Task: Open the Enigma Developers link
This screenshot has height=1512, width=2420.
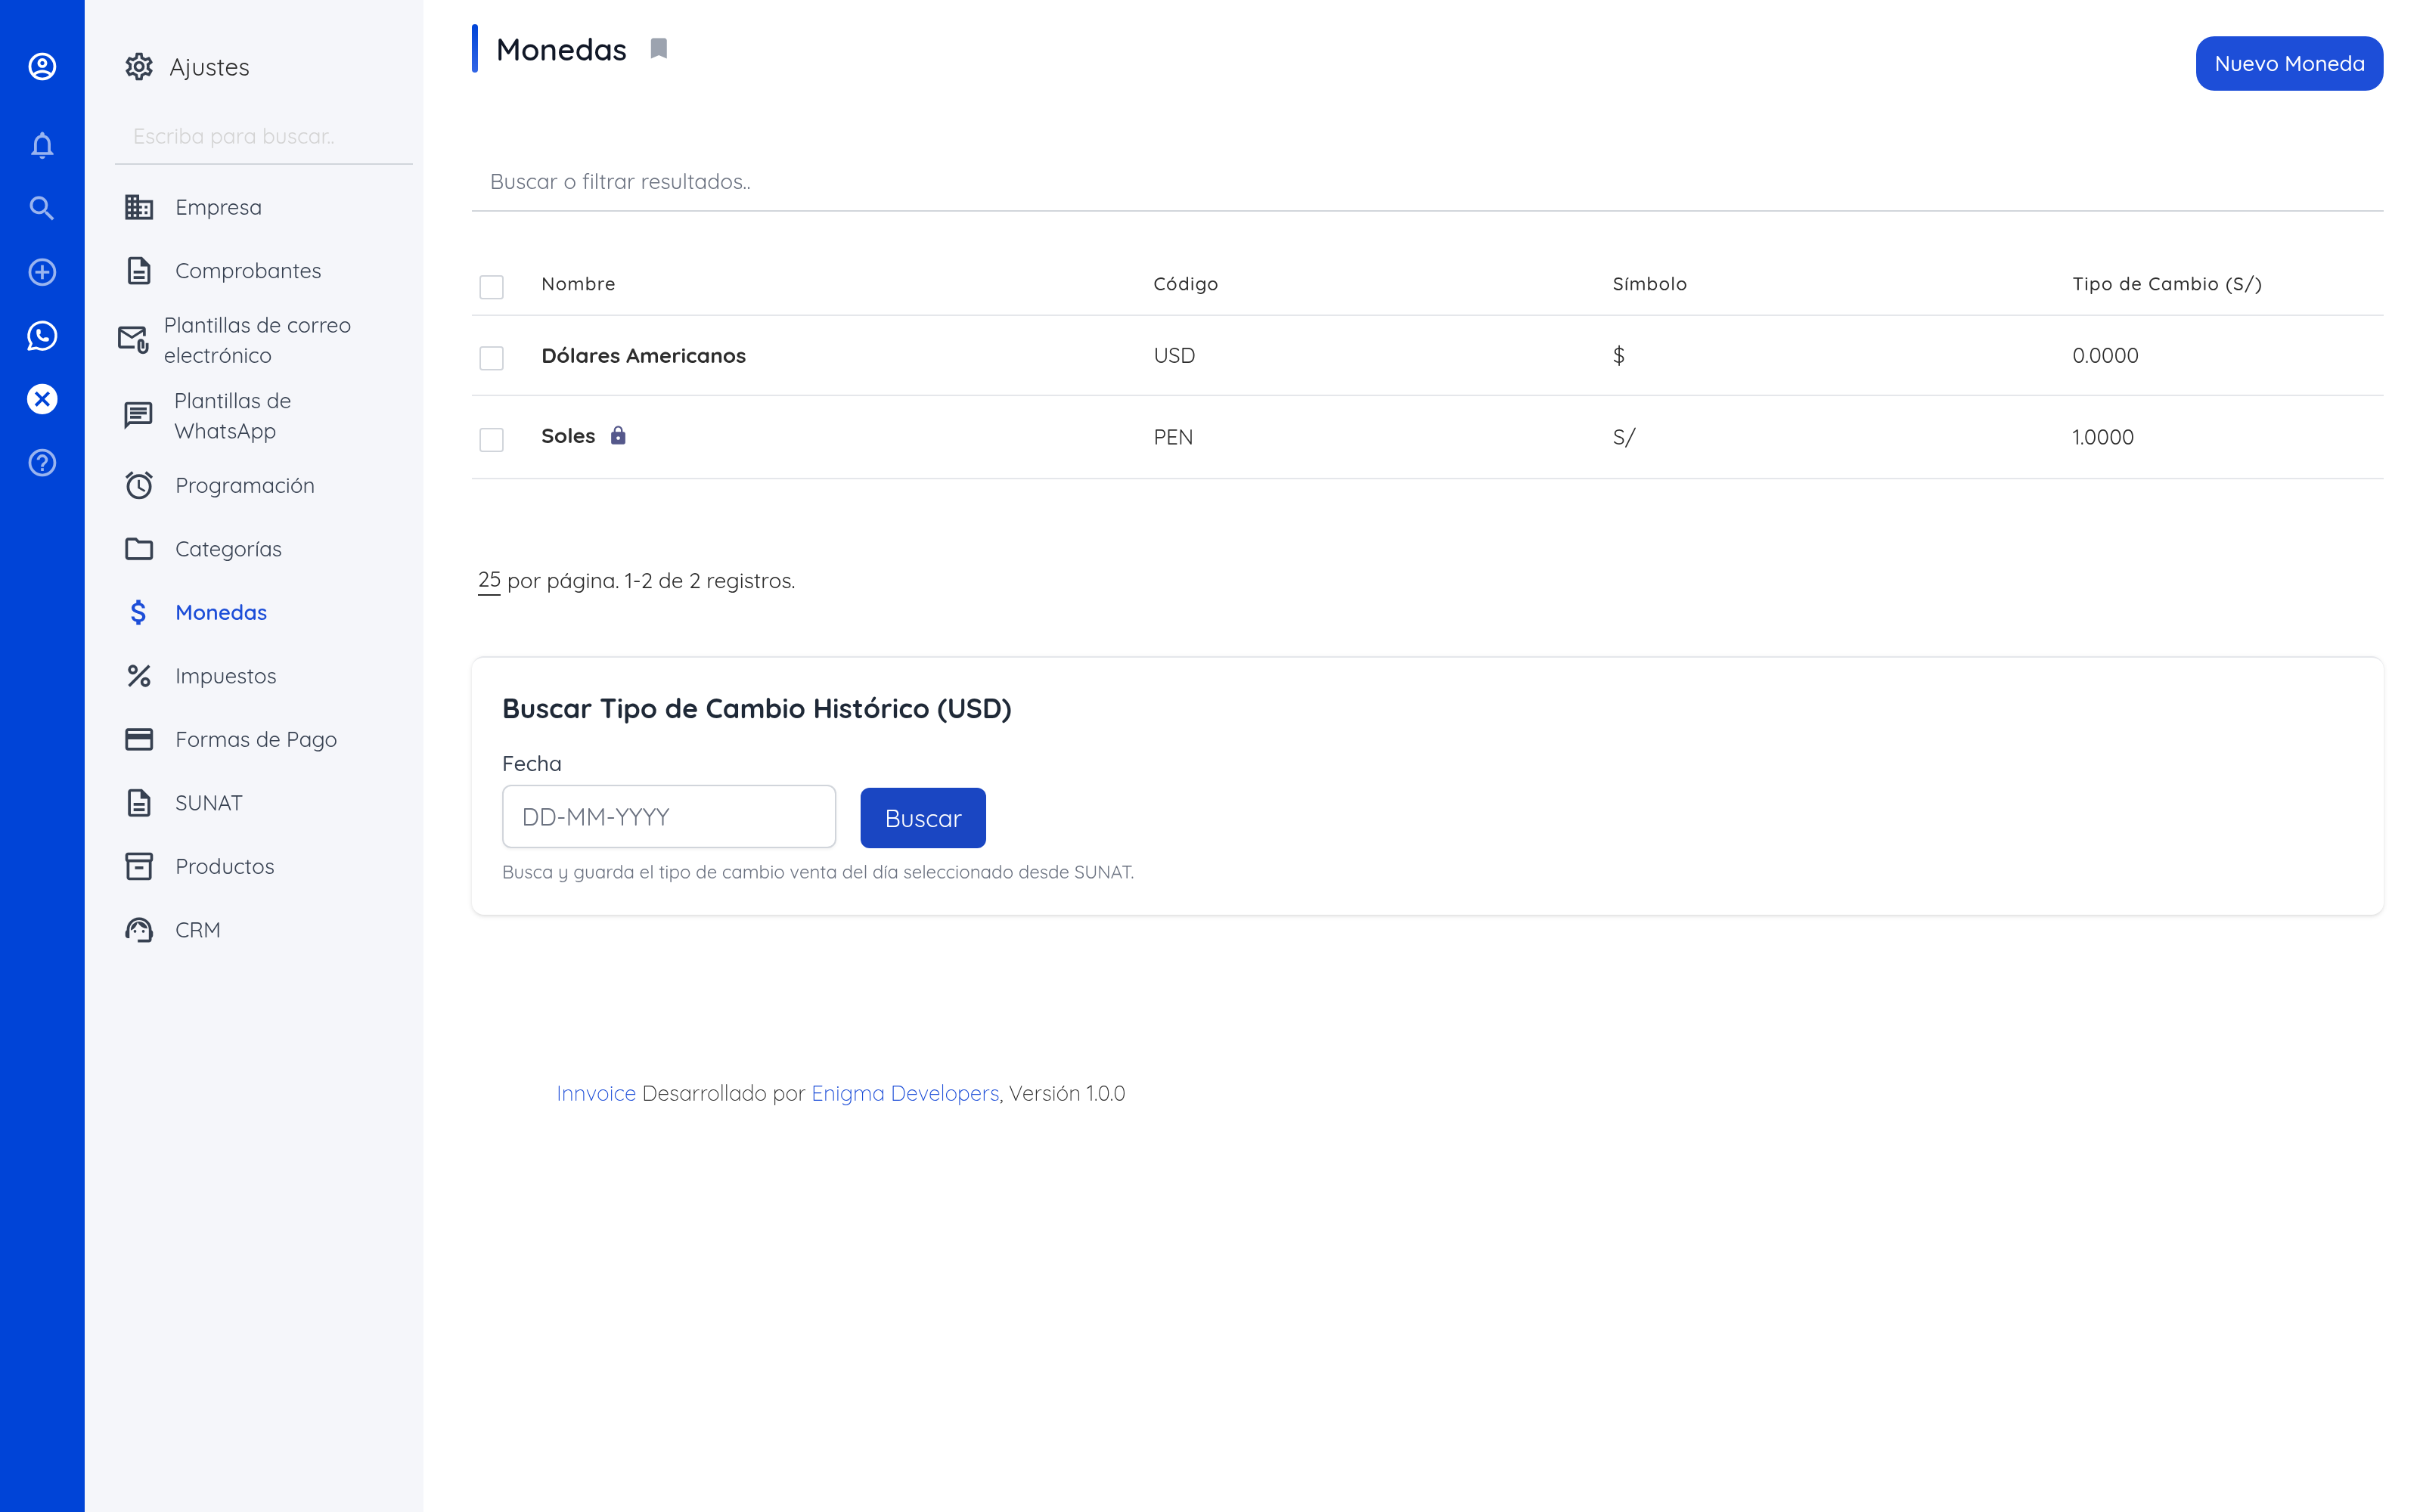Action: [905, 1093]
